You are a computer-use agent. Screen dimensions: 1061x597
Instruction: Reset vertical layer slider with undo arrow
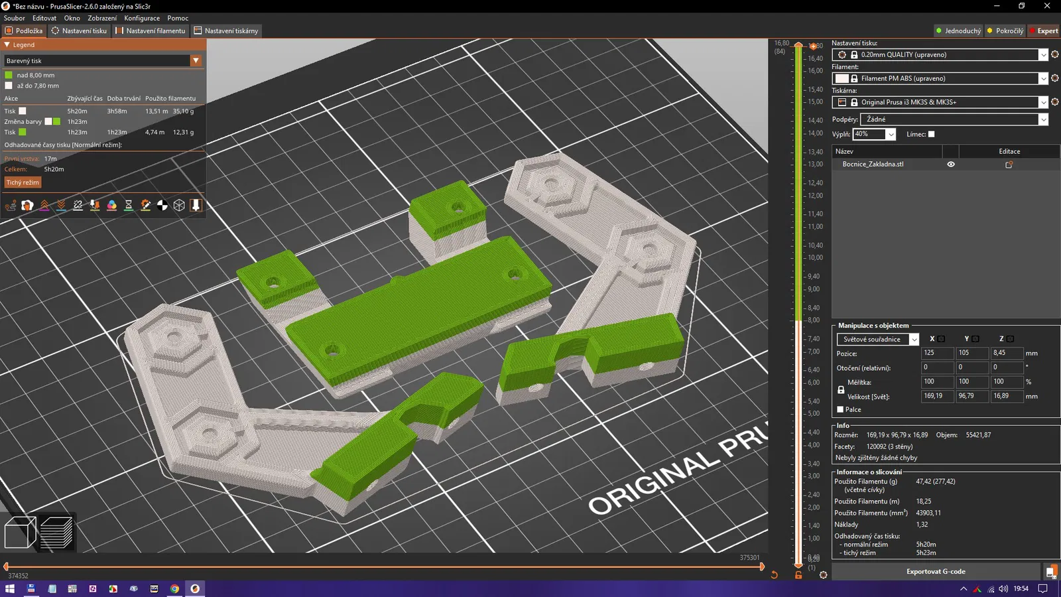774,575
